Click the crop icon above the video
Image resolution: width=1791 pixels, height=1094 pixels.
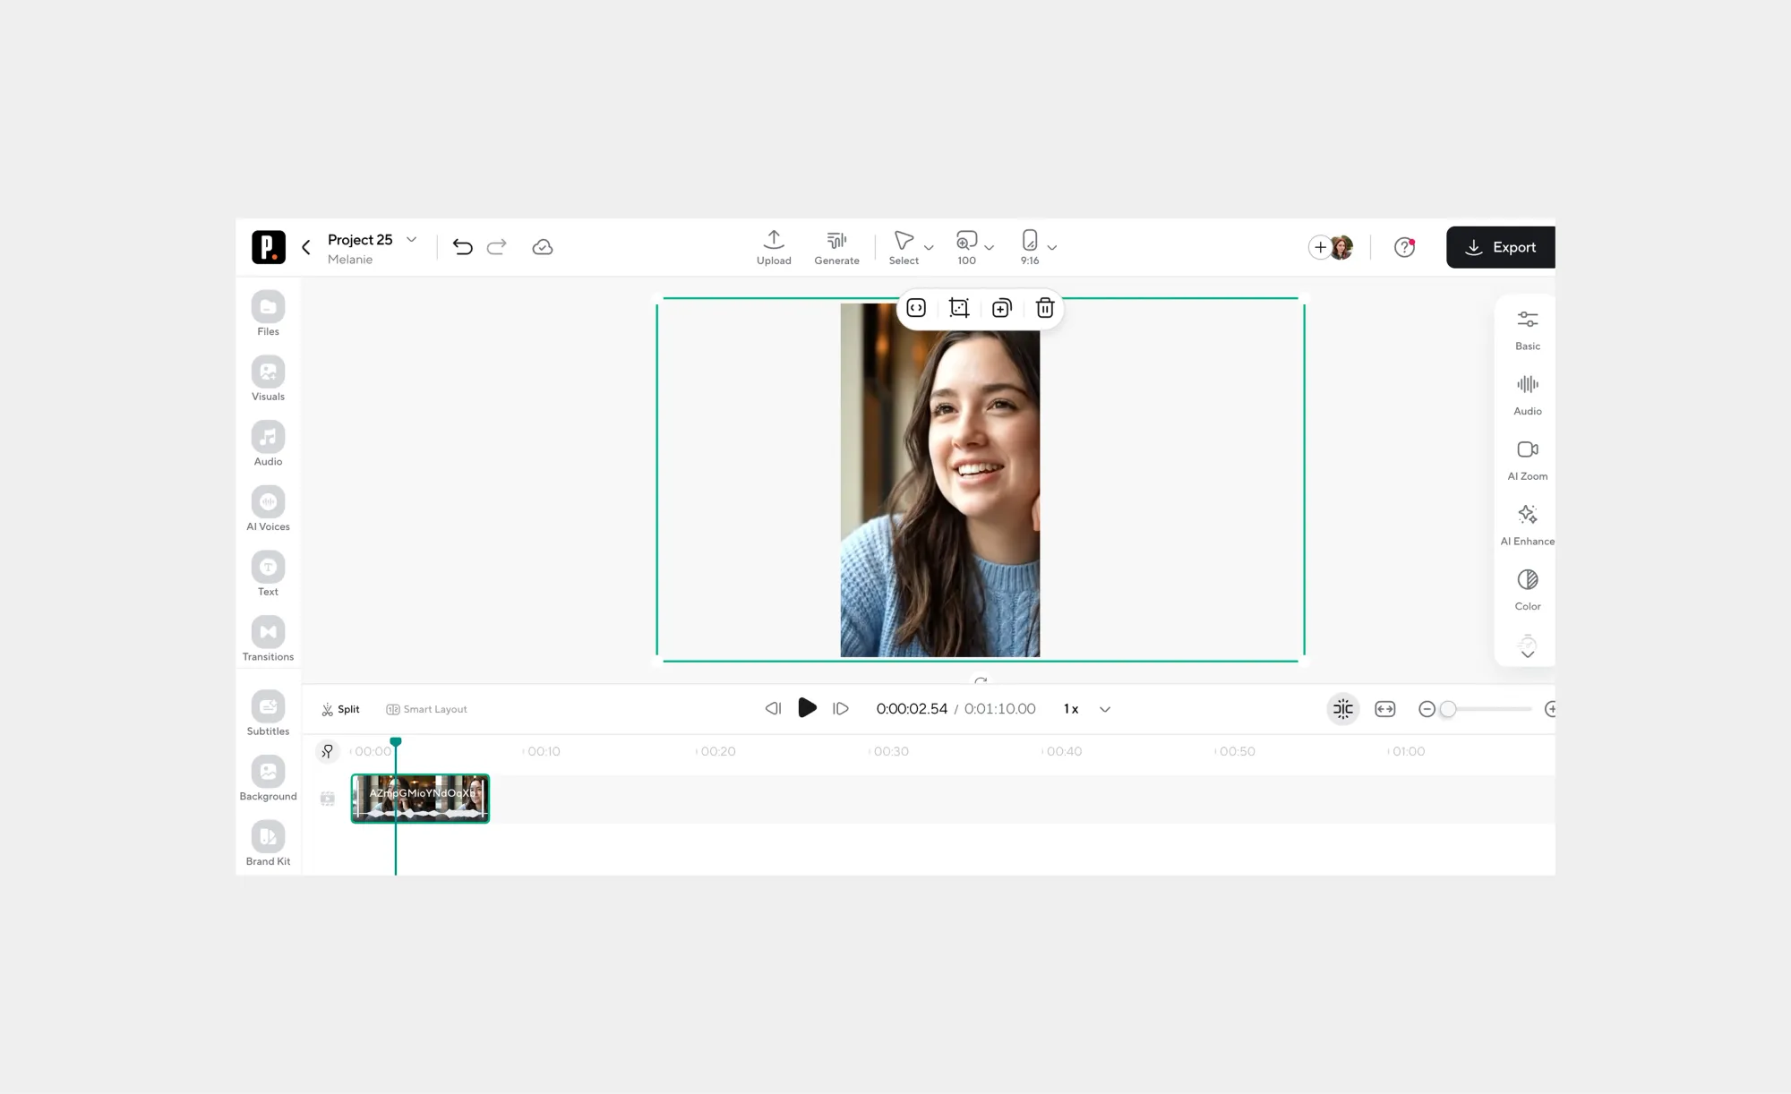click(958, 308)
